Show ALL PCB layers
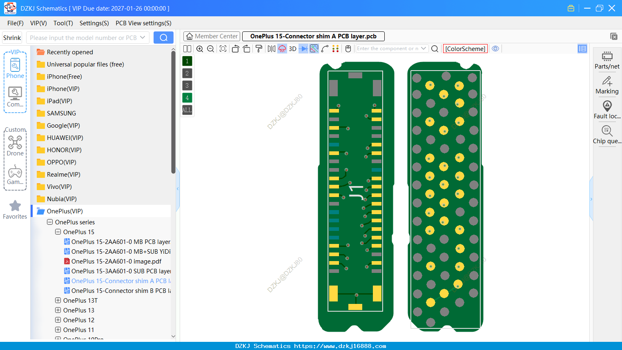The height and width of the screenshot is (350, 622). 187,110
